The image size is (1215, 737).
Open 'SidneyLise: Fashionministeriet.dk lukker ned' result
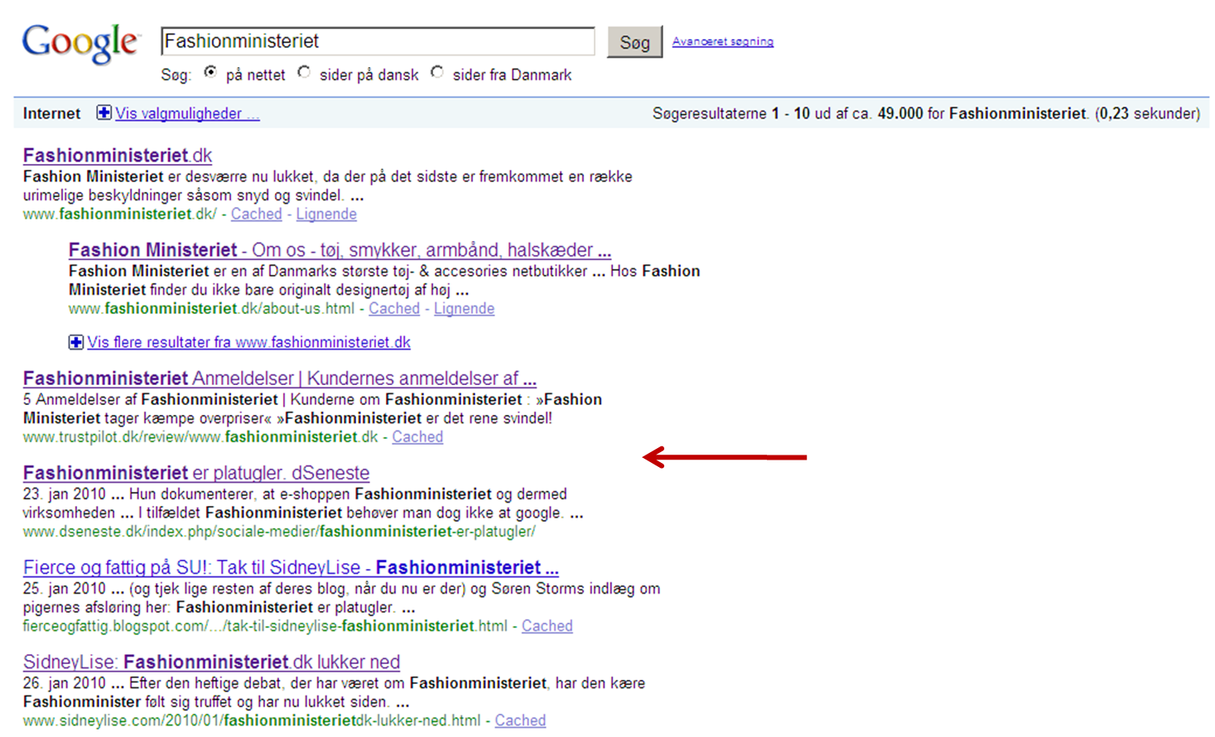pos(211,662)
